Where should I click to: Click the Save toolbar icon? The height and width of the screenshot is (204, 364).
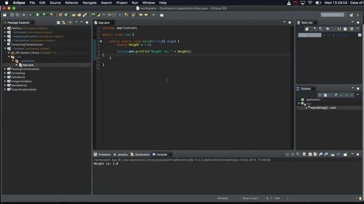12,15
